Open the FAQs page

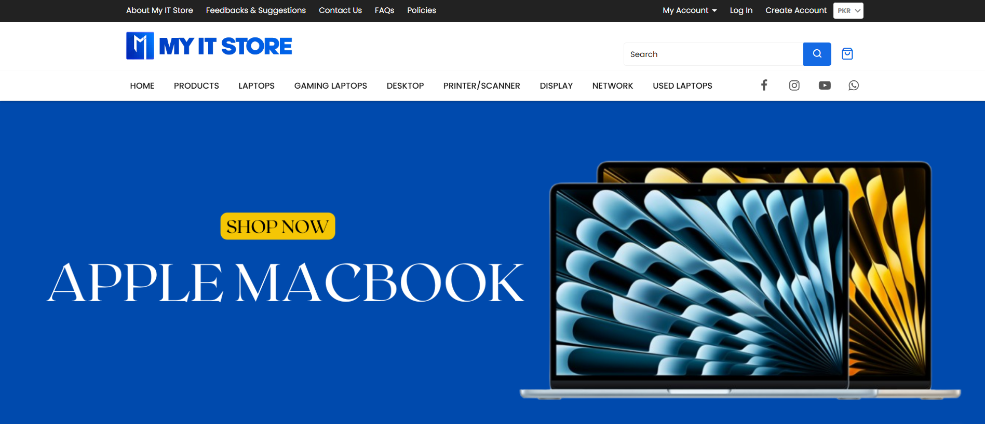click(384, 10)
